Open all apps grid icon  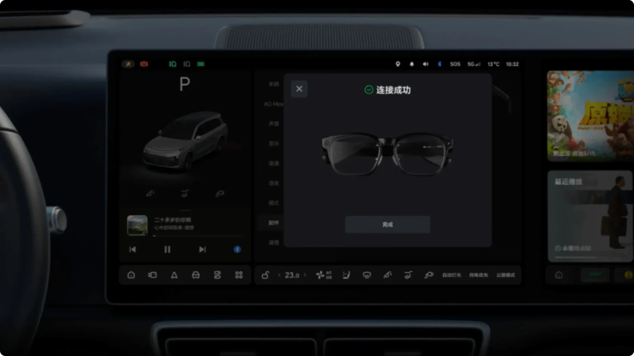coord(239,275)
